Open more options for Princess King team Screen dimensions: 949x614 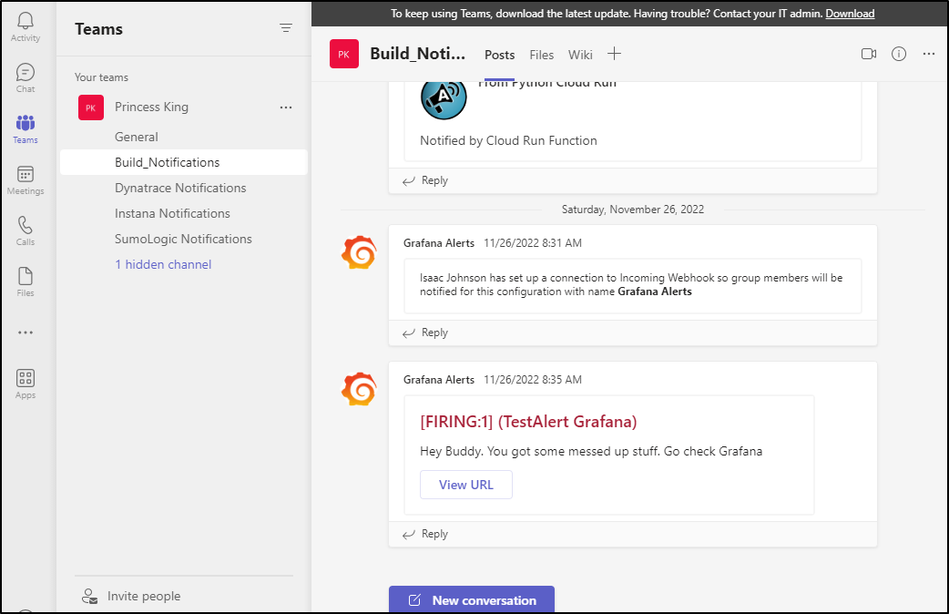tap(286, 107)
